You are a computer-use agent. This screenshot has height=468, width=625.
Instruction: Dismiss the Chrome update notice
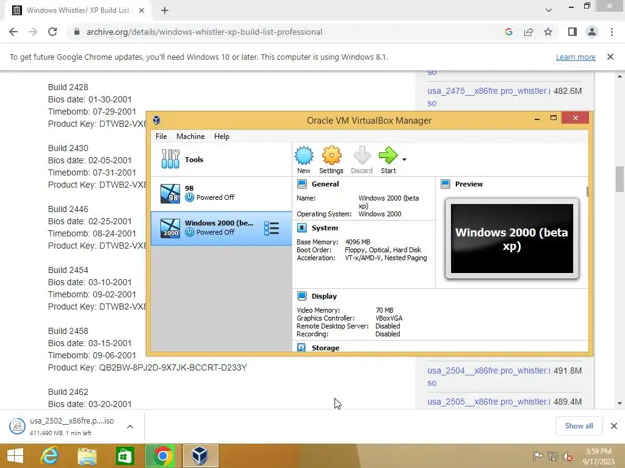coord(610,57)
